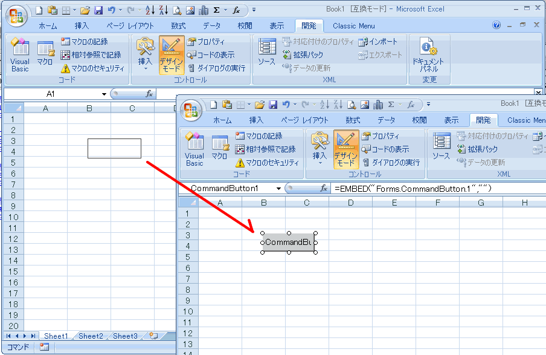Open the Quick Access Toolbar customize dropdown
The image size is (546, 355).
tap(254, 10)
